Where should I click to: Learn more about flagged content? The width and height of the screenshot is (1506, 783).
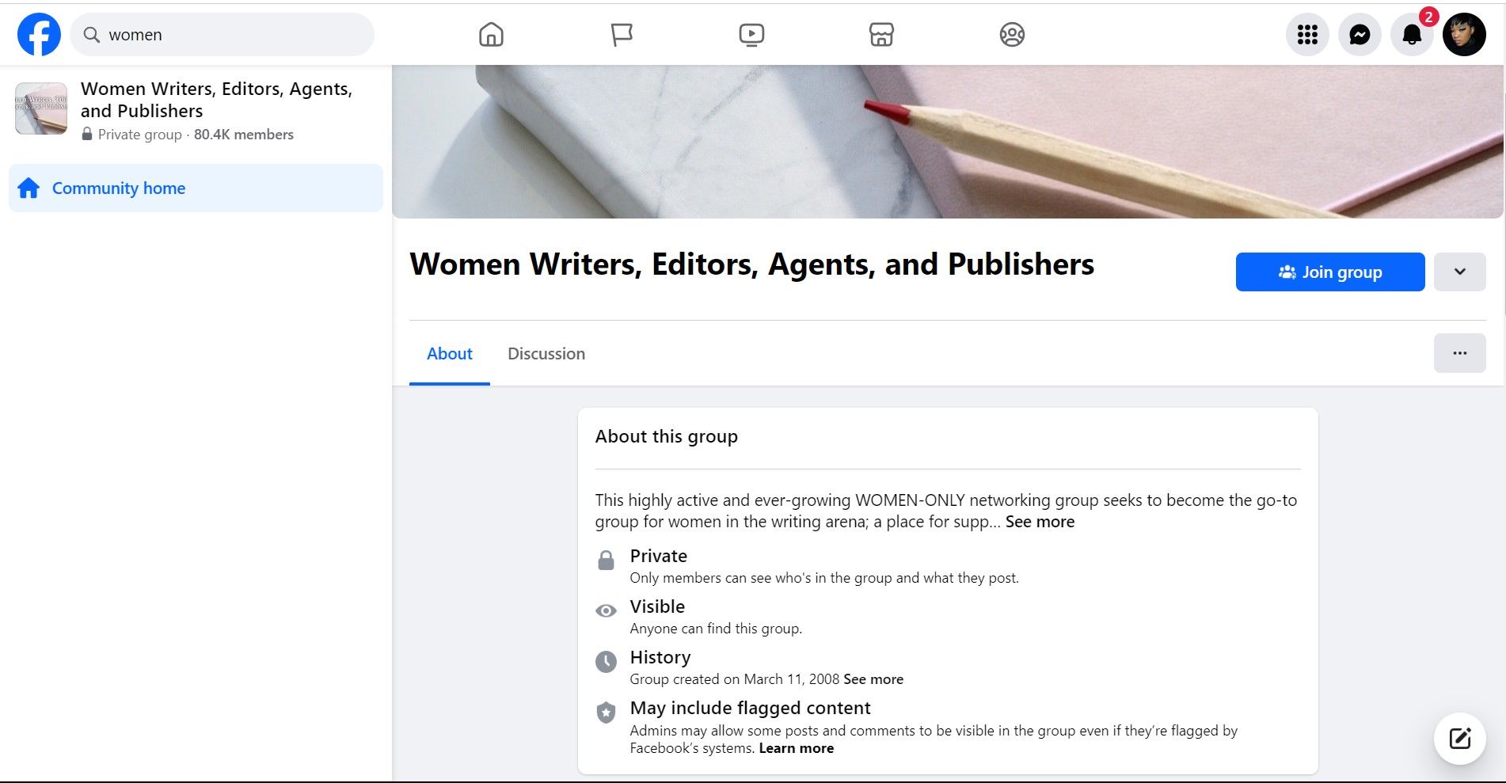pos(796,747)
